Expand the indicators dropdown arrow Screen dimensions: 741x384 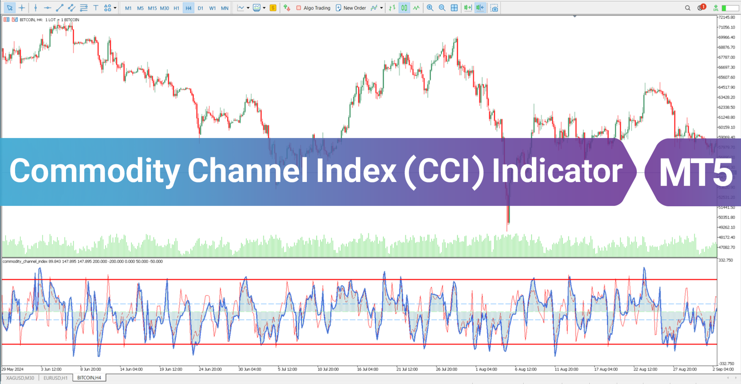[x=381, y=8]
